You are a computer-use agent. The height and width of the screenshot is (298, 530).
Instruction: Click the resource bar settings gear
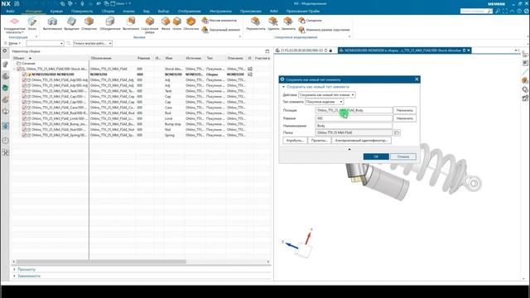pyautogui.click(x=5, y=51)
